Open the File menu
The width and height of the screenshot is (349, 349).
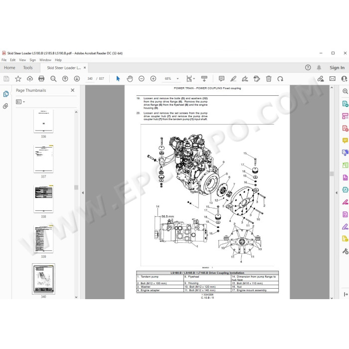[4, 60]
